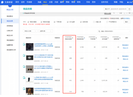Open 商品温度计 in the sidebar
Image resolution: width=133 pixels, height=97 pixels.
10,40
